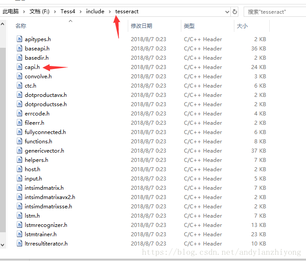Click the dotproductsse.h file icon
The width and height of the screenshot is (306, 261).
[19, 104]
